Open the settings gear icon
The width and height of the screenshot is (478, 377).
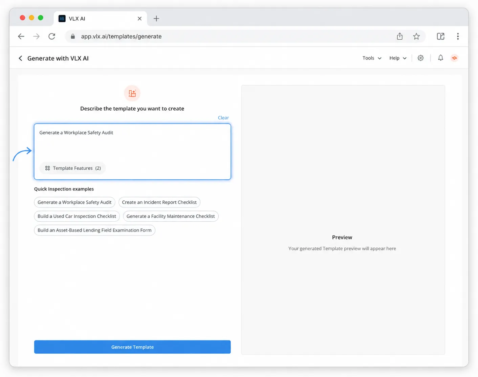[420, 58]
